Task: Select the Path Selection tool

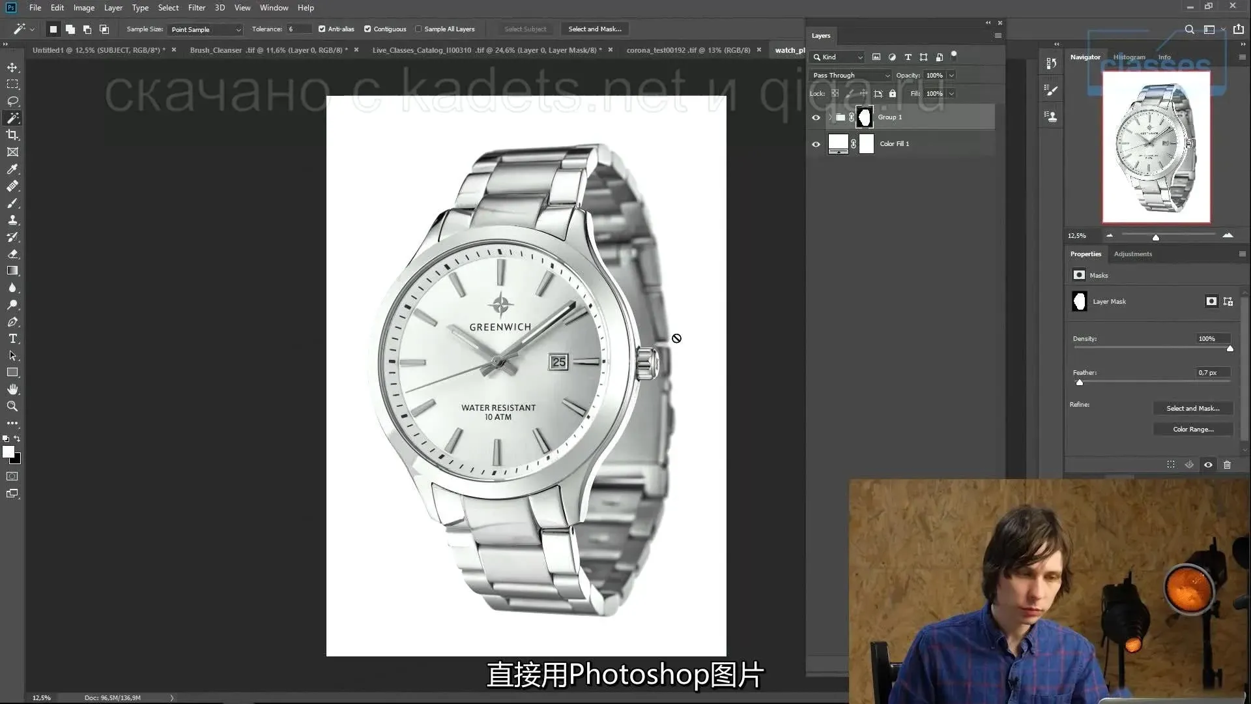Action: click(x=12, y=355)
